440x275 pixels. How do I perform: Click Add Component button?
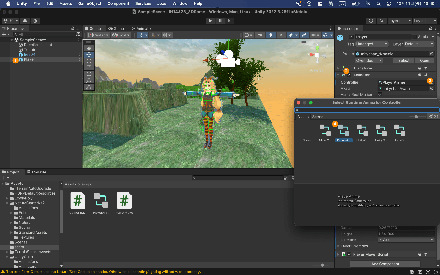click(385, 264)
